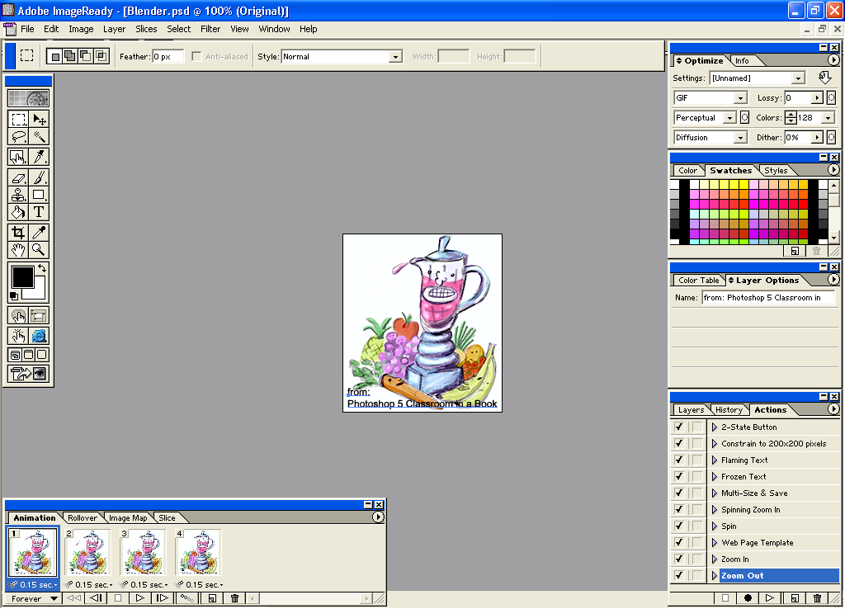Stop the animation playback
This screenshot has width=845, height=609.
point(117,597)
